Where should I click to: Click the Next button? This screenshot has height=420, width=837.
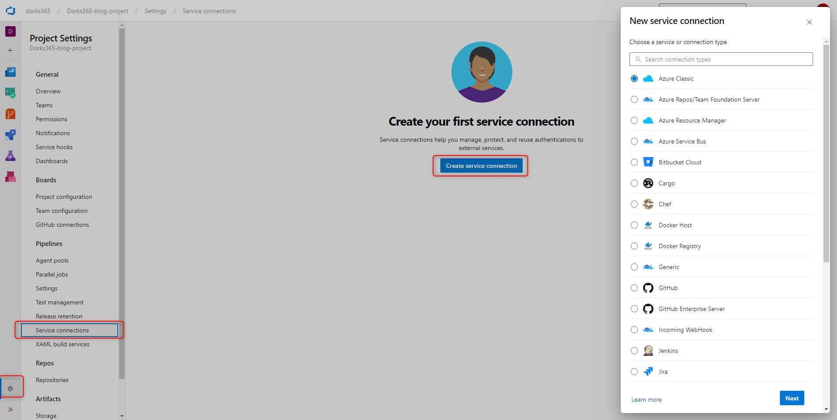(x=792, y=398)
